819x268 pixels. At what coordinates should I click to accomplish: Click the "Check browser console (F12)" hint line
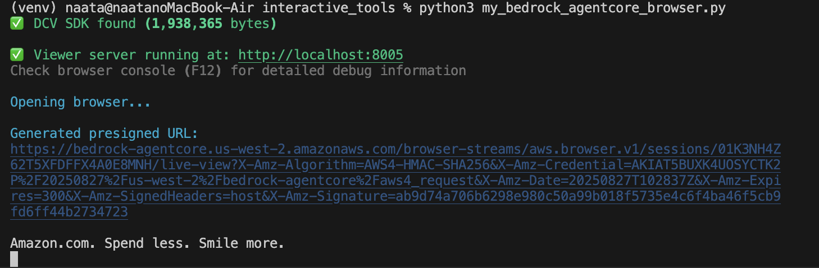point(238,71)
